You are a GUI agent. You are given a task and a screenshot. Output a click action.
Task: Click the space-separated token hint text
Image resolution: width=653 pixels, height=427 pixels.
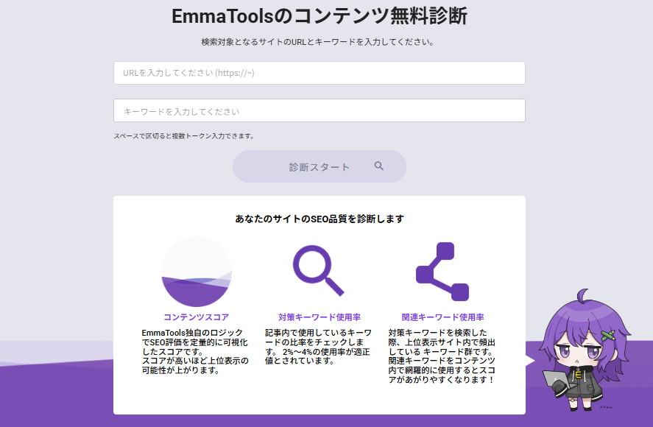click(x=183, y=136)
